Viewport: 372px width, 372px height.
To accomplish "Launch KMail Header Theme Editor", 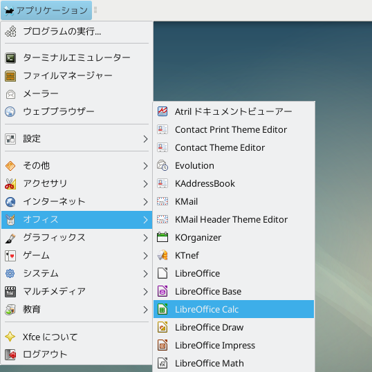I will pos(234,219).
